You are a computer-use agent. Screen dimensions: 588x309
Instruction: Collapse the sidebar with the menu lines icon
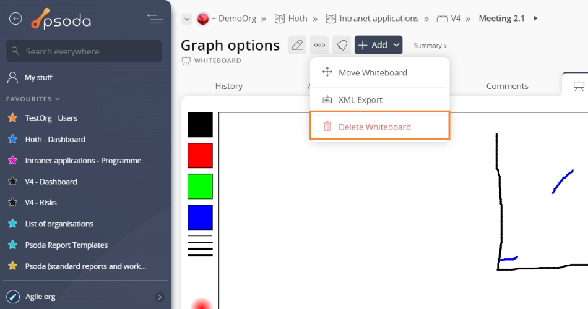(x=155, y=19)
